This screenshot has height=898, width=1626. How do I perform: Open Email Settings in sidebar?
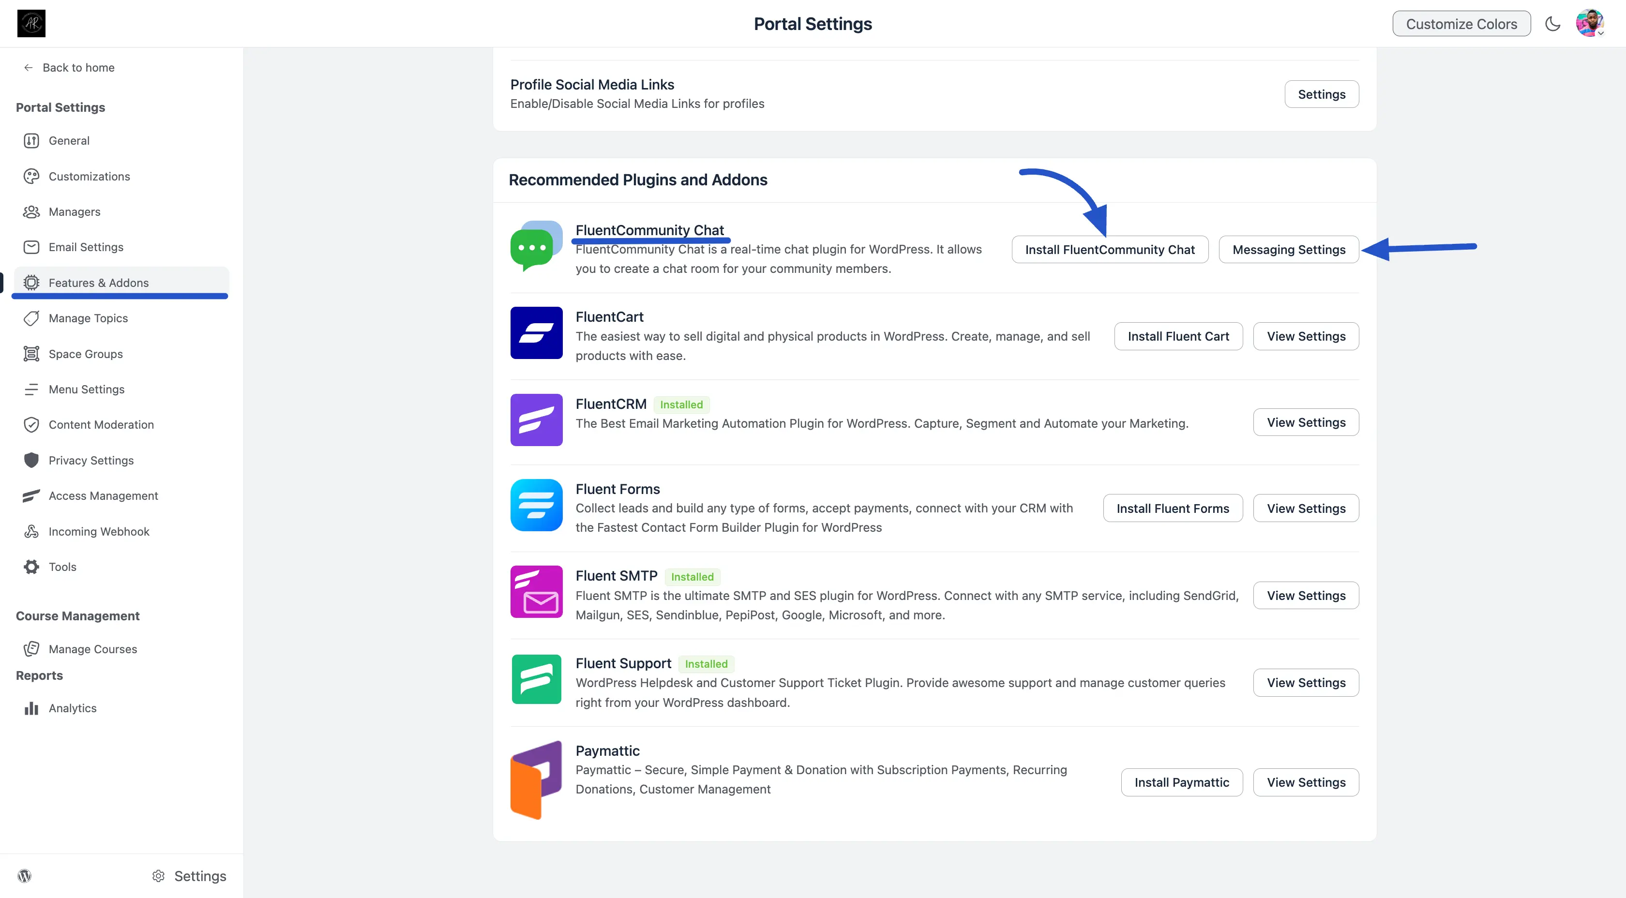121,247
